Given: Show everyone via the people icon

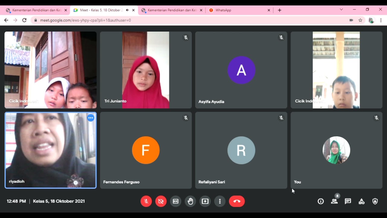Looking at the screenshot, I should click(334, 201).
